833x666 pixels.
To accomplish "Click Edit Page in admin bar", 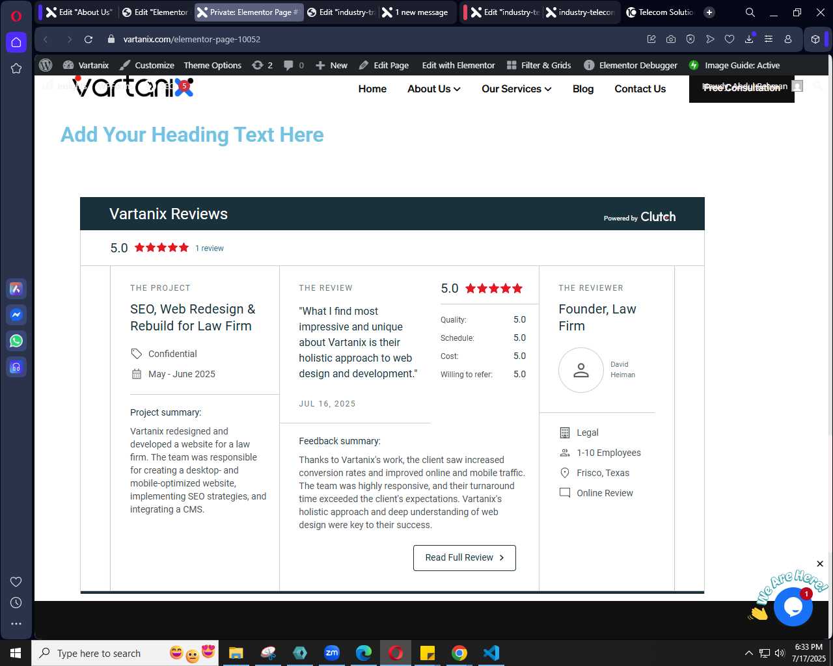I will (x=383, y=65).
